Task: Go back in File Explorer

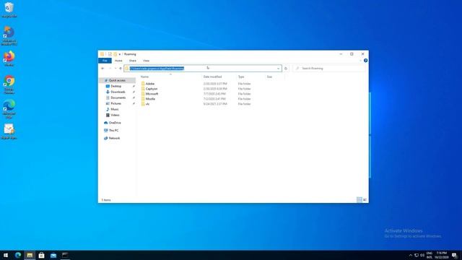Action: pos(103,69)
